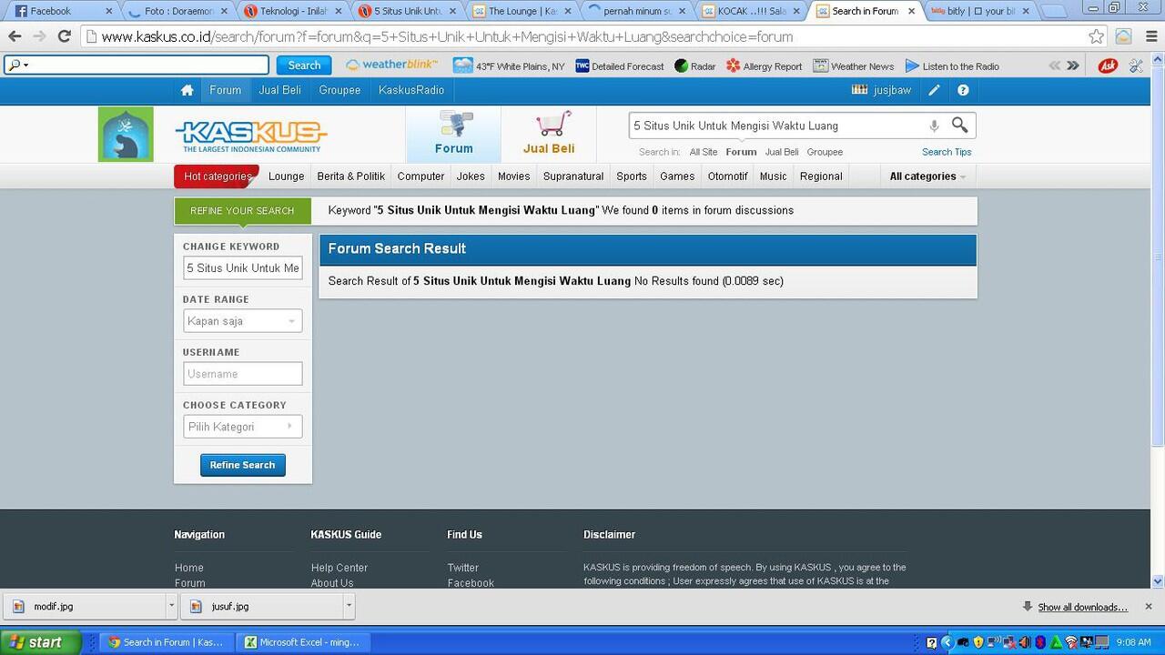Expand toolbar with double right chevron

[1073, 65]
